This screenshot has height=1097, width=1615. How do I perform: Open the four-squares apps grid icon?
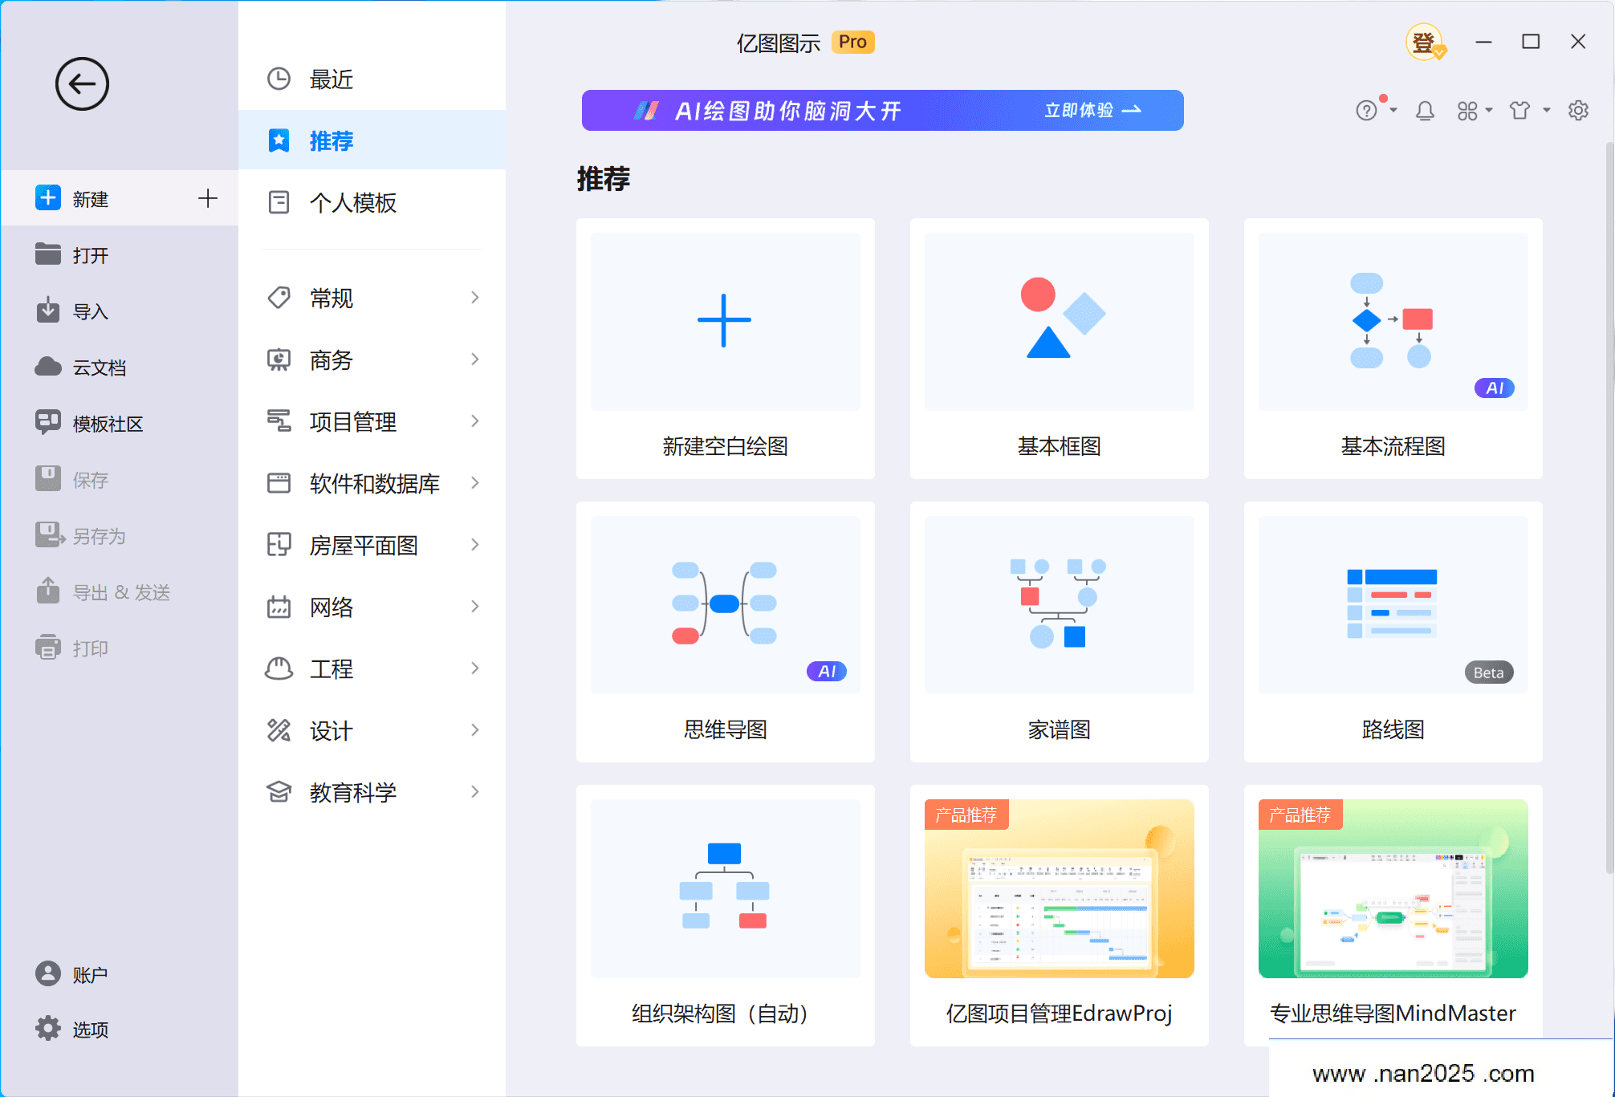1467,111
